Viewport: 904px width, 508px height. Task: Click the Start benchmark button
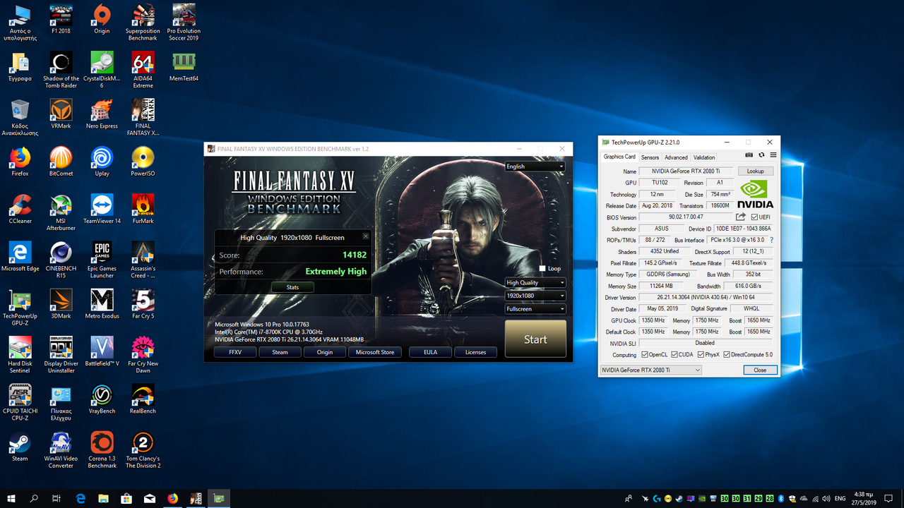click(x=535, y=339)
